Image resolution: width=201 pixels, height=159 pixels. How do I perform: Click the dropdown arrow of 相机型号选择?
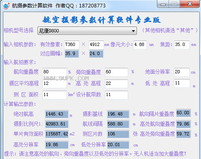133,31
